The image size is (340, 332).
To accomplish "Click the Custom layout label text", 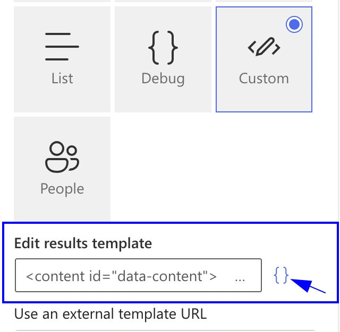I will click(x=264, y=78).
